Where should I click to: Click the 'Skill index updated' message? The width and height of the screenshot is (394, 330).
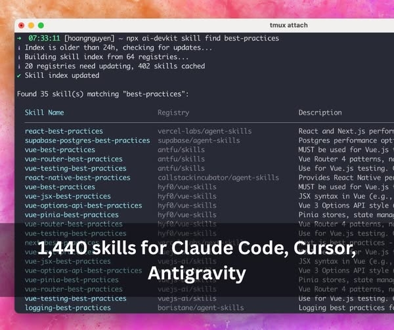click(62, 75)
